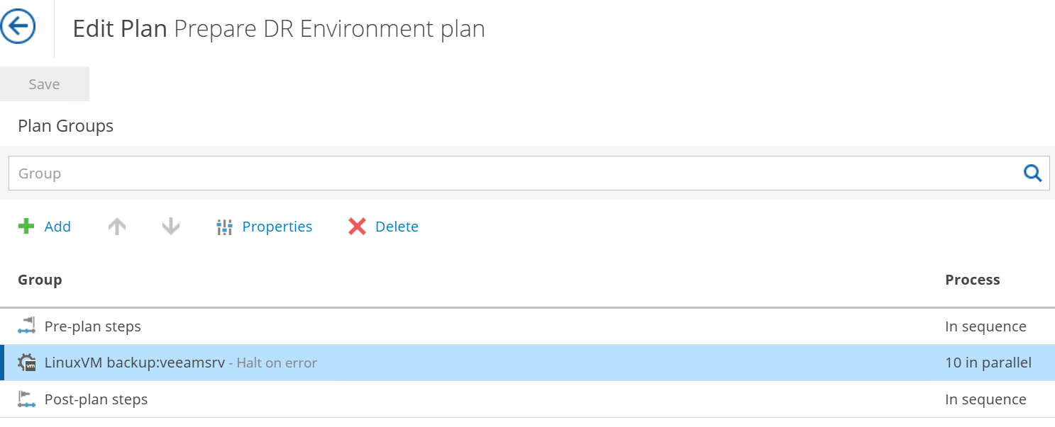Viewport: 1055px width, 427px height.
Task: Click the flag icon beside Post-plan steps
Action: pyautogui.click(x=27, y=399)
